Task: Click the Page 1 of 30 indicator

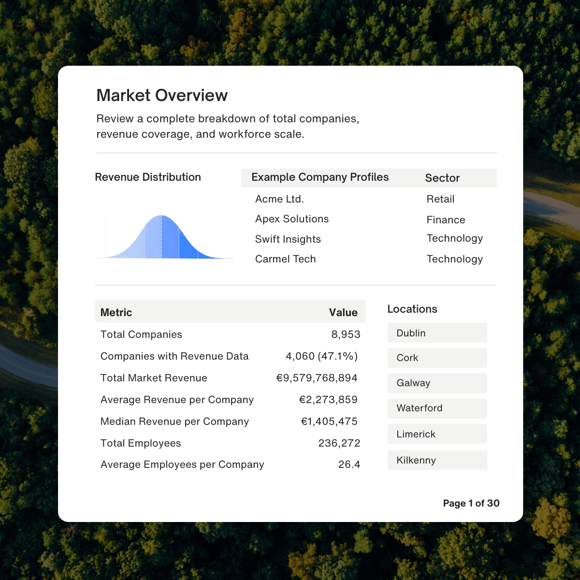Action: pos(471,503)
